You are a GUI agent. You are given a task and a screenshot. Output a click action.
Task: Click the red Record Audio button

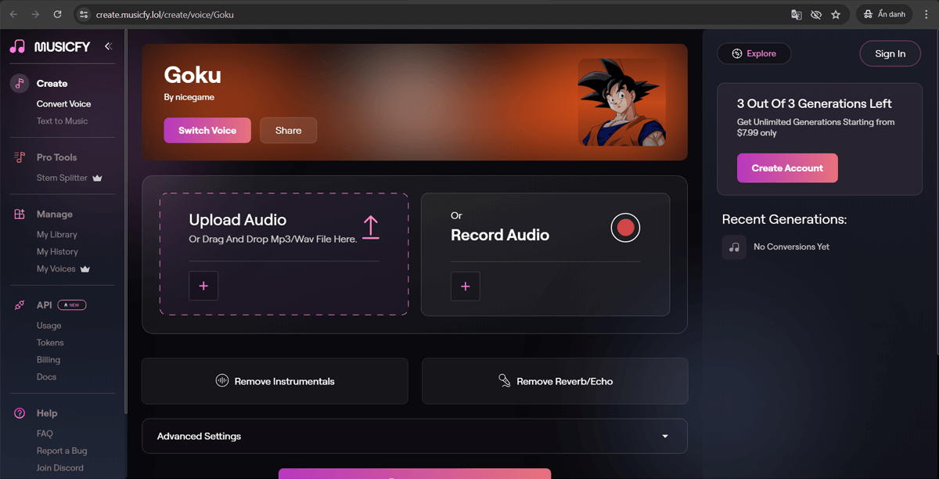click(x=625, y=228)
